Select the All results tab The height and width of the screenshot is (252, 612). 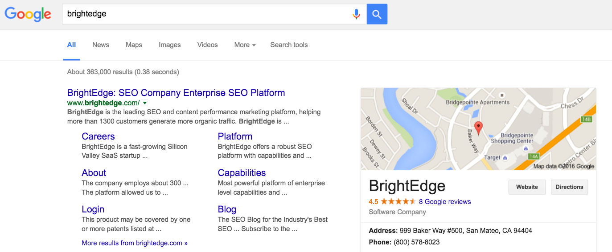[x=71, y=45]
